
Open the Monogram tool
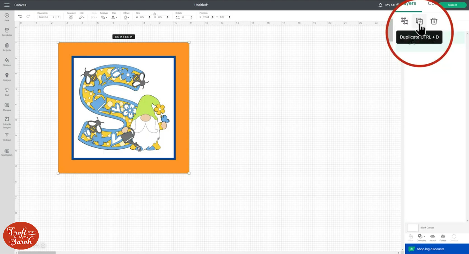(7, 152)
